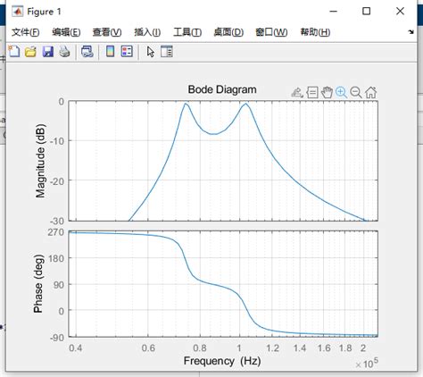Image resolution: width=423 pixels, height=377 pixels.
Task: Open the 文件(F) menu
Action: pos(26,32)
